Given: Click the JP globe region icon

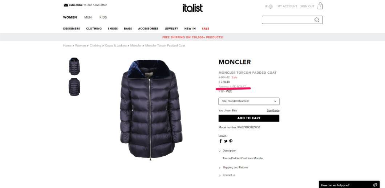Looking at the screenshot, I should [271, 7].
